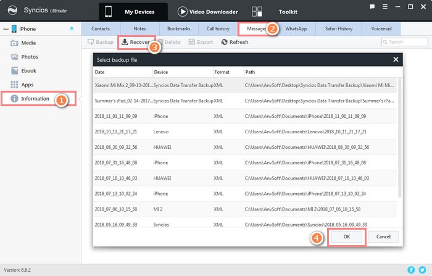Select HUAWEI backup 2018_07_18_10_46_03

(x=245, y=178)
